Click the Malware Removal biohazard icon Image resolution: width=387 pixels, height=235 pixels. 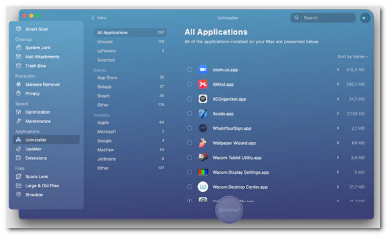coord(19,85)
